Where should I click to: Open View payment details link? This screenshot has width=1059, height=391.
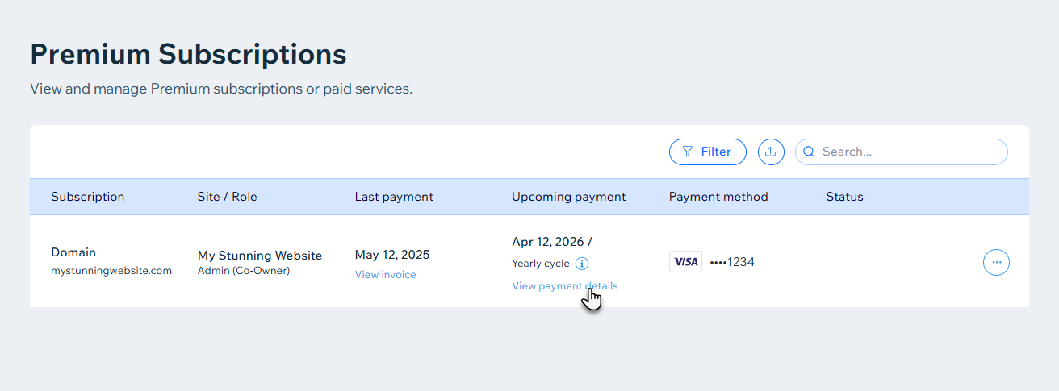[564, 286]
